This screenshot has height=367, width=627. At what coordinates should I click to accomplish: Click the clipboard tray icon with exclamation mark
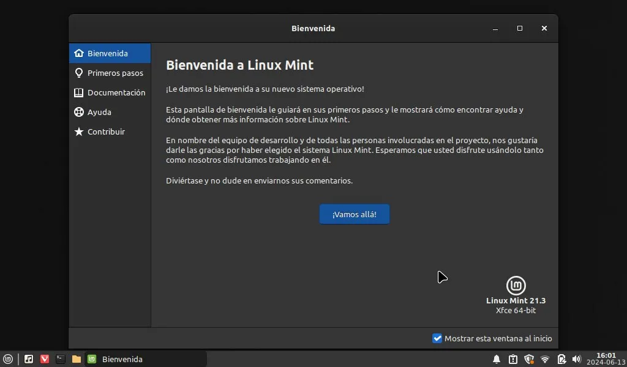(x=513, y=359)
